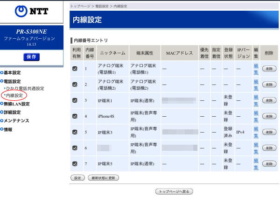Click the 内線番号エントリ section heading
The image size is (280, 197).
pos(91,40)
